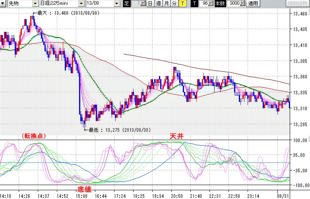This screenshot has height=199, width=310.
Task: Click the 最大 13,460 high price marker
Action: (68, 14)
